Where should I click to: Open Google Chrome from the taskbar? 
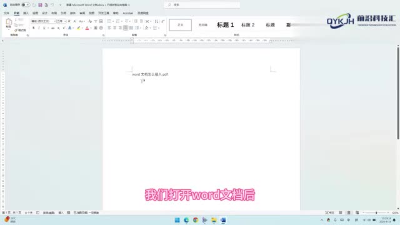point(196,220)
